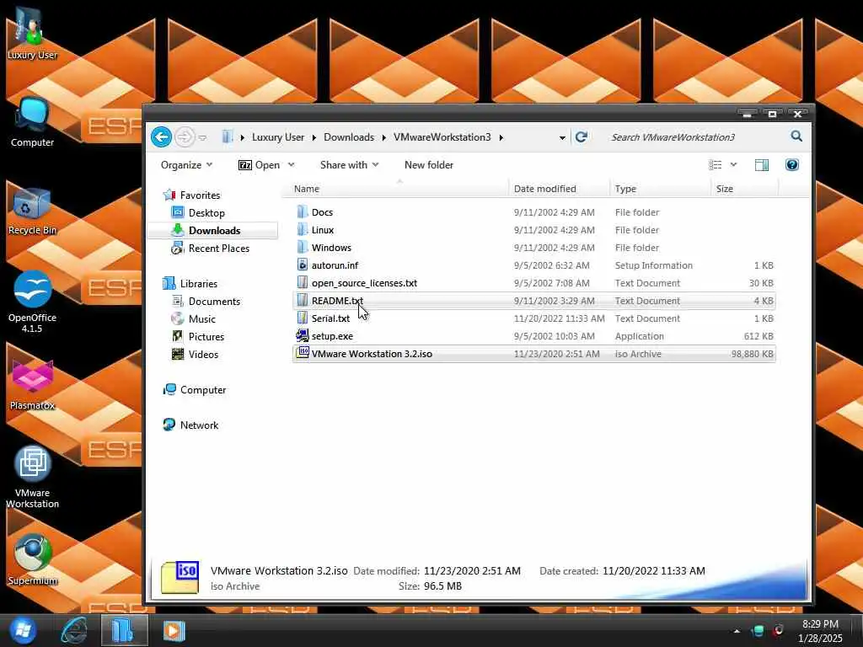The image size is (863, 647).
Task: Select the Docs folder
Action: pyautogui.click(x=533, y=212)
